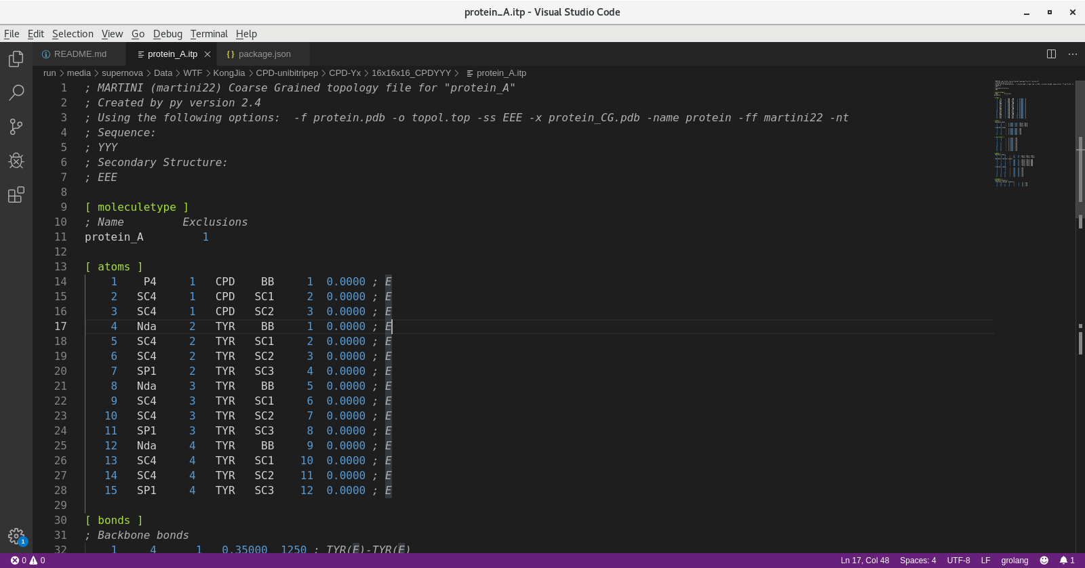Select the 'CPD-unibitripep' breadcrumb segment

coord(287,73)
